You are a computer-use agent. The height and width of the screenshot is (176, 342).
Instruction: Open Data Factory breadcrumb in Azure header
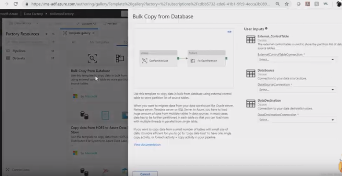click(x=33, y=14)
